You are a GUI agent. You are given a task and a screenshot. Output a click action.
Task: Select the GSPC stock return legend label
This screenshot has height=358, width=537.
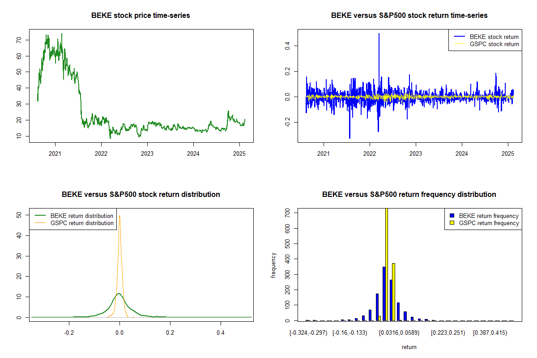click(x=494, y=44)
